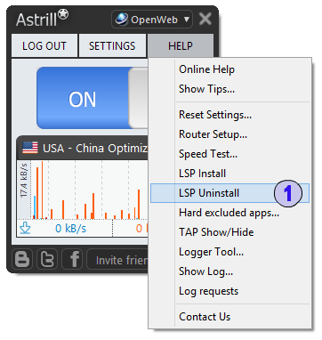The width and height of the screenshot is (322, 340).
Task: Open the Twitter bird icon
Action: [47, 259]
